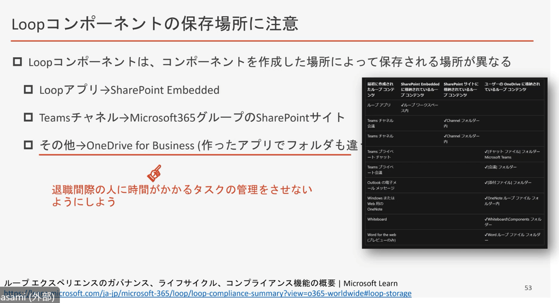Click the main bullet 'Loopコンポーネントは、コンポーネントを作成した場所…'

[270, 62]
